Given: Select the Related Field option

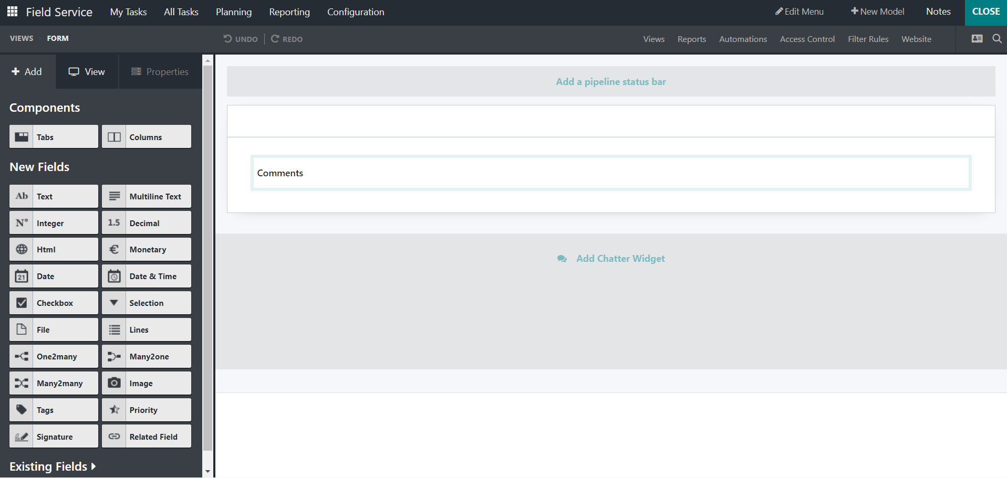Looking at the screenshot, I should coord(147,437).
